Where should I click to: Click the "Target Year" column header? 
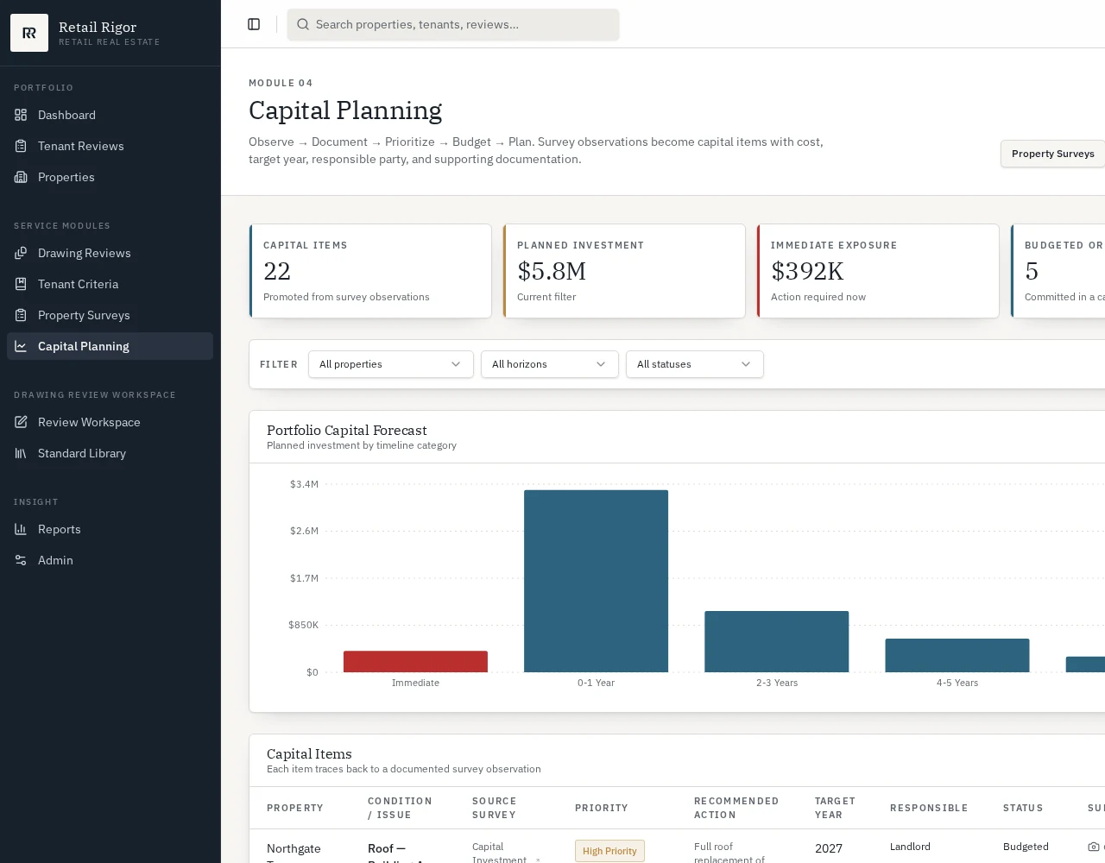click(x=835, y=808)
